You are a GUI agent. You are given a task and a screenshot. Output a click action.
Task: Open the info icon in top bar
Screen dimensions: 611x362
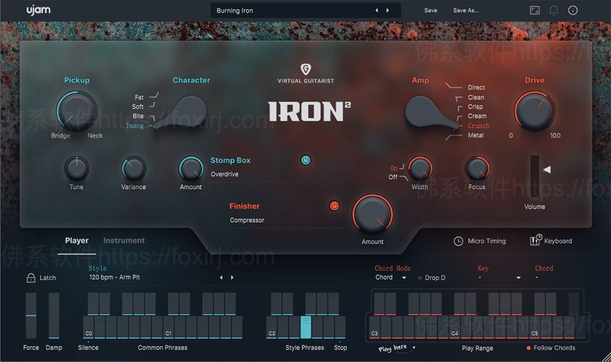click(573, 10)
